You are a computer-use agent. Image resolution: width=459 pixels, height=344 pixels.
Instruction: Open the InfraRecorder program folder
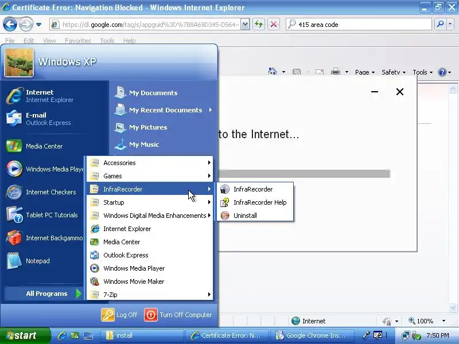click(150, 189)
